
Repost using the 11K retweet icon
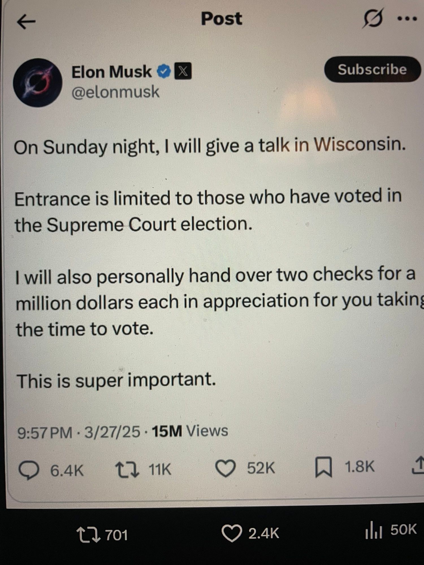(x=127, y=469)
